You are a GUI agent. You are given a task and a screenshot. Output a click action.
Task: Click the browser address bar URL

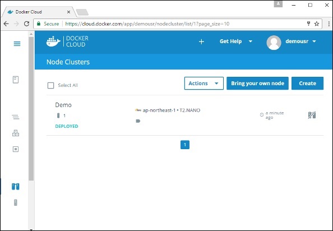(x=147, y=24)
